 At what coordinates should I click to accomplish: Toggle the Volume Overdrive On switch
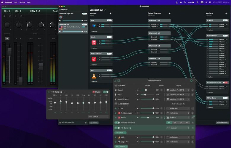(x=117, y=123)
